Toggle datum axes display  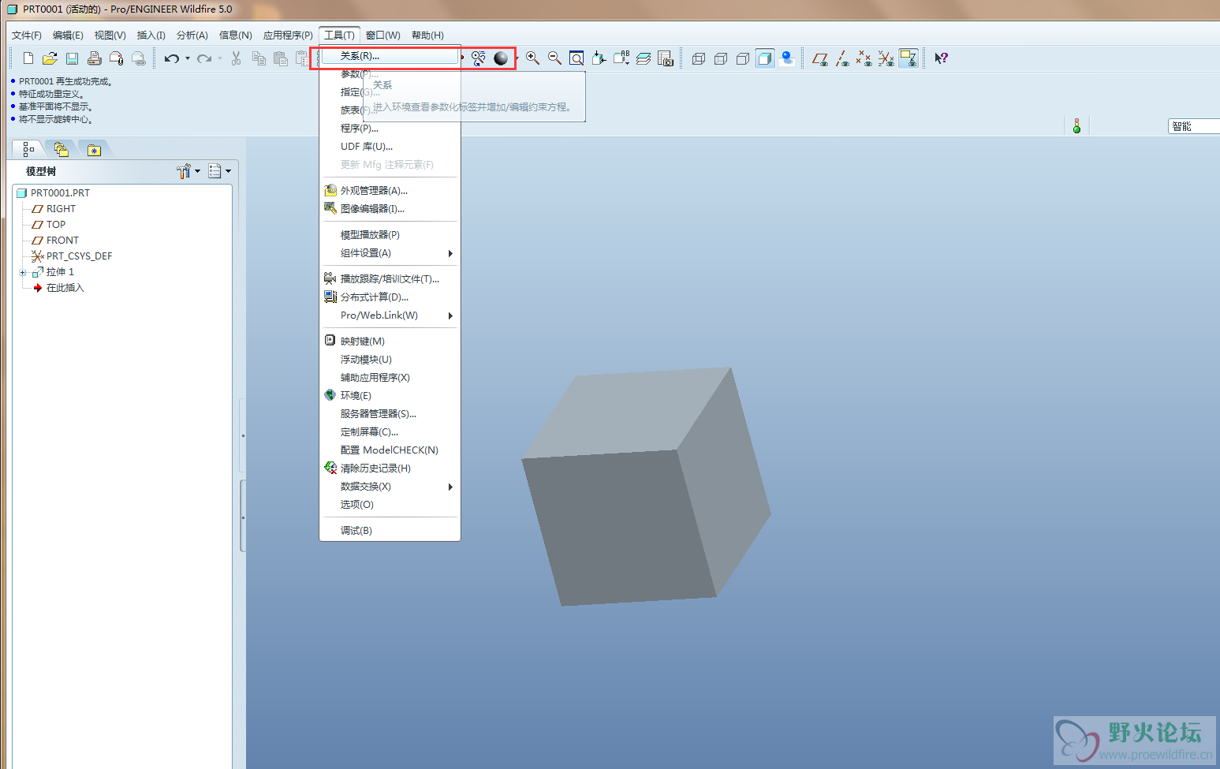842,58
